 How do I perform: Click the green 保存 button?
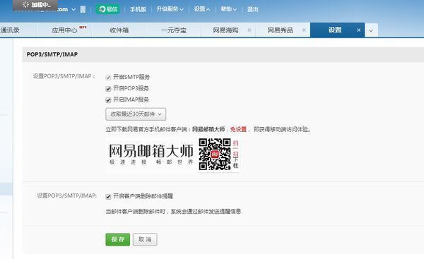coord(117,239)
